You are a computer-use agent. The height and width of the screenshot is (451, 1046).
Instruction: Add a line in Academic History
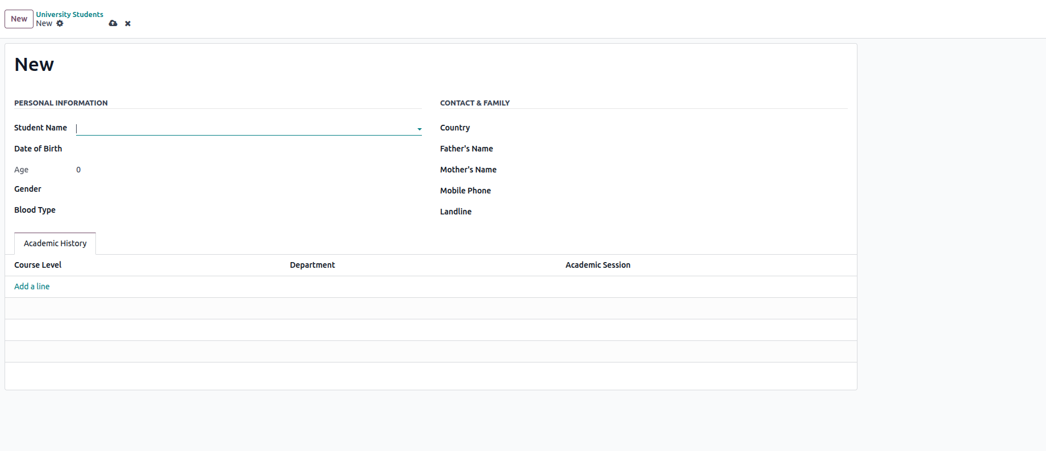point(32,286)
